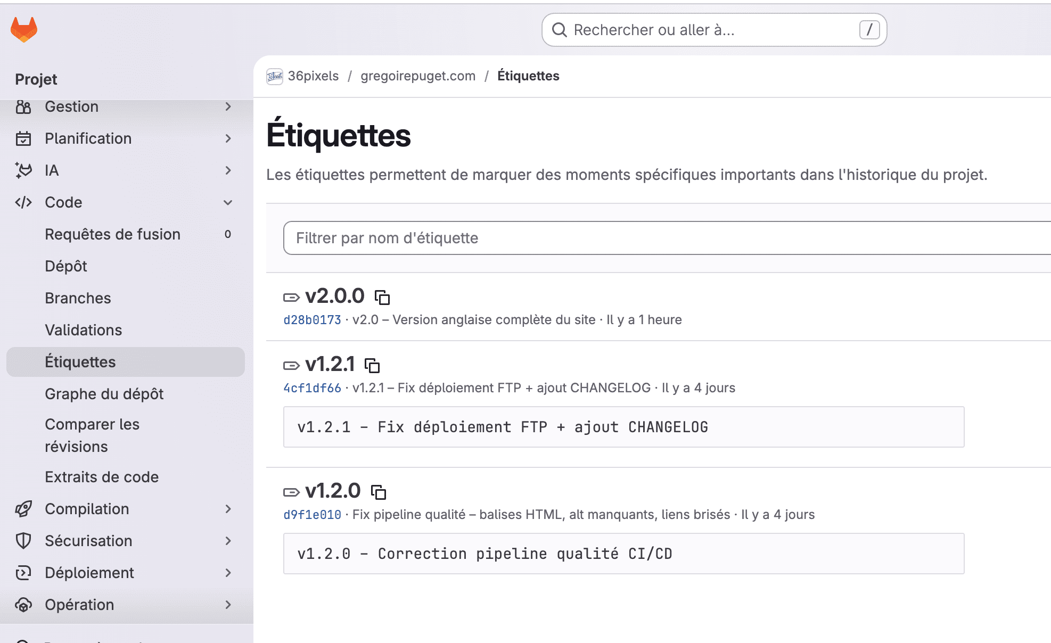Open commit title 'Fix pipeline qualité'
The height and width of the screenshot is (643, 1051).
coord(541,515)
